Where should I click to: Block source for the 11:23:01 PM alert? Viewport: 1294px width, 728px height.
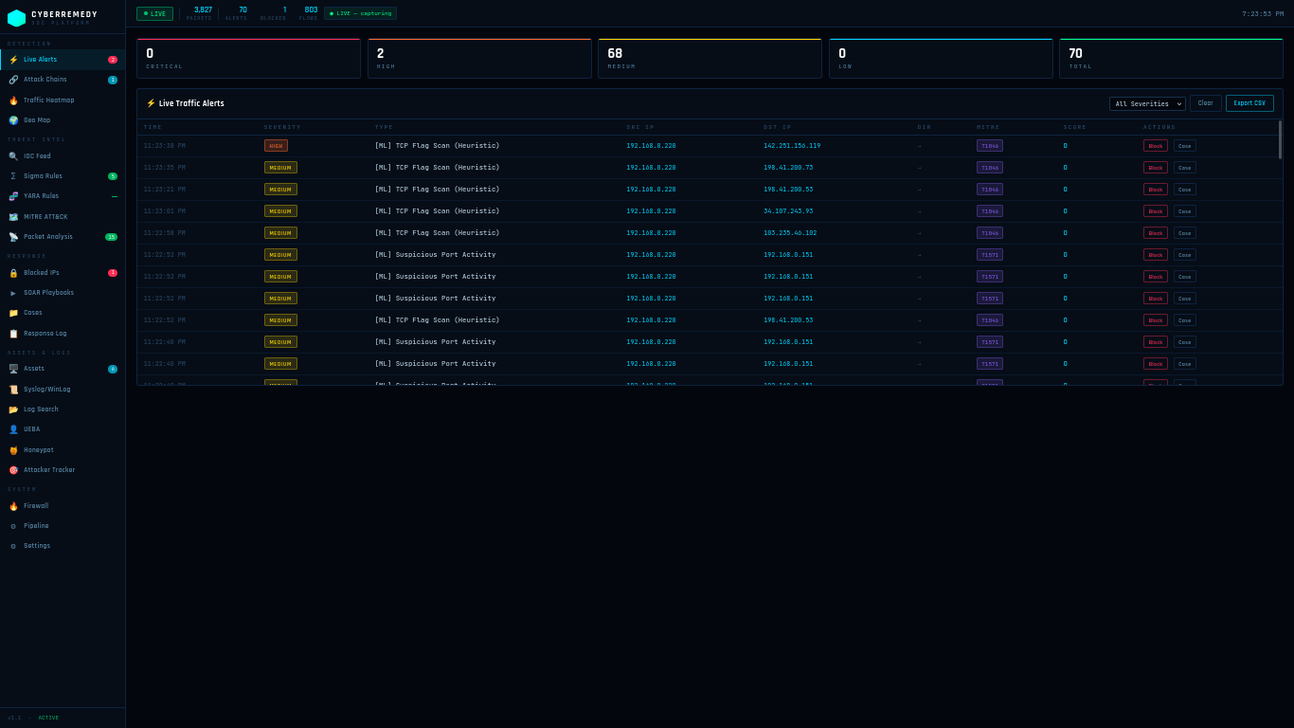1156,211
